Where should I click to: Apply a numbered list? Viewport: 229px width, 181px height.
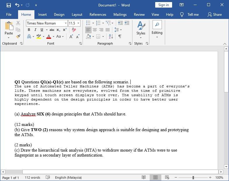pos(98,23)
